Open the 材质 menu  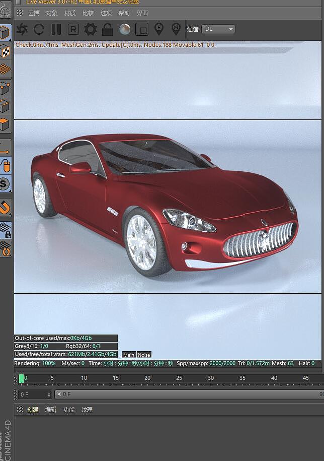pos(70,13)
